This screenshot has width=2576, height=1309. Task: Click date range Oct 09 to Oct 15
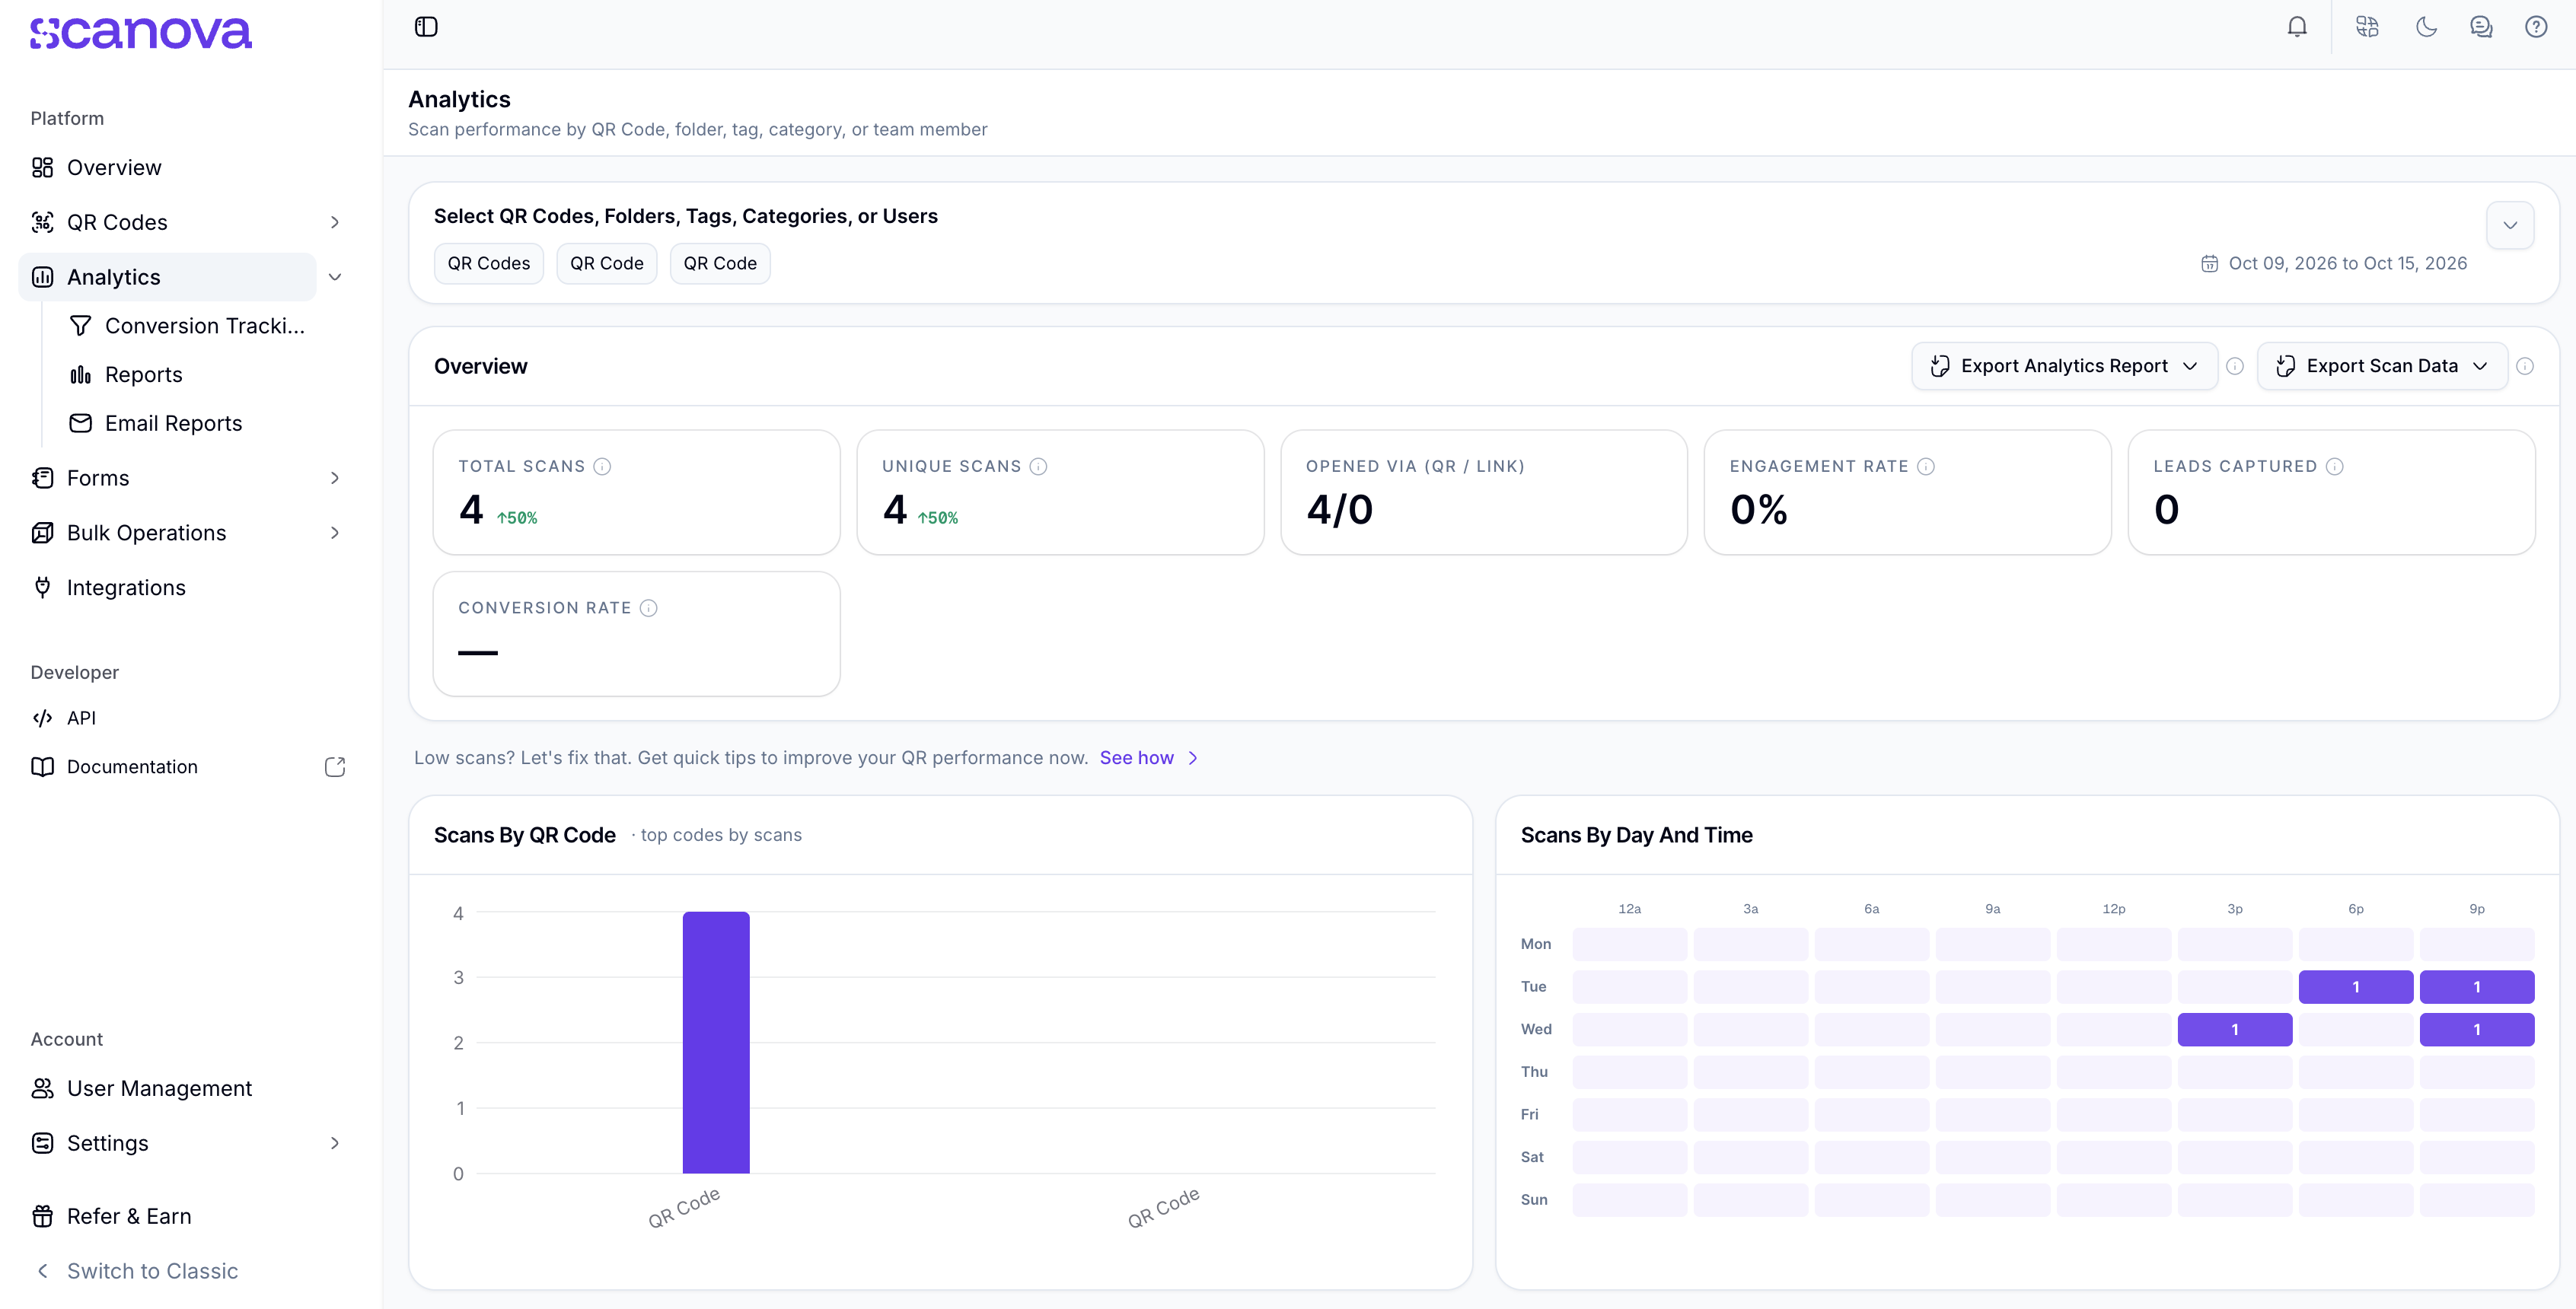pos(2347,263)
